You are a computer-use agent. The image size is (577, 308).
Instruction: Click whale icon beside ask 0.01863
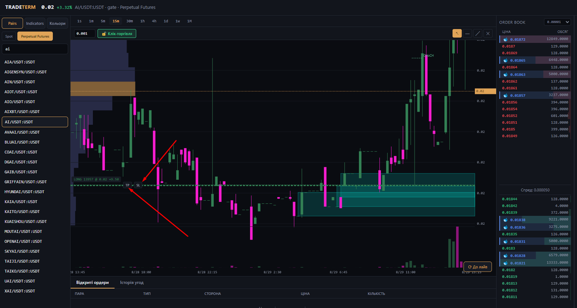point(506,74)
